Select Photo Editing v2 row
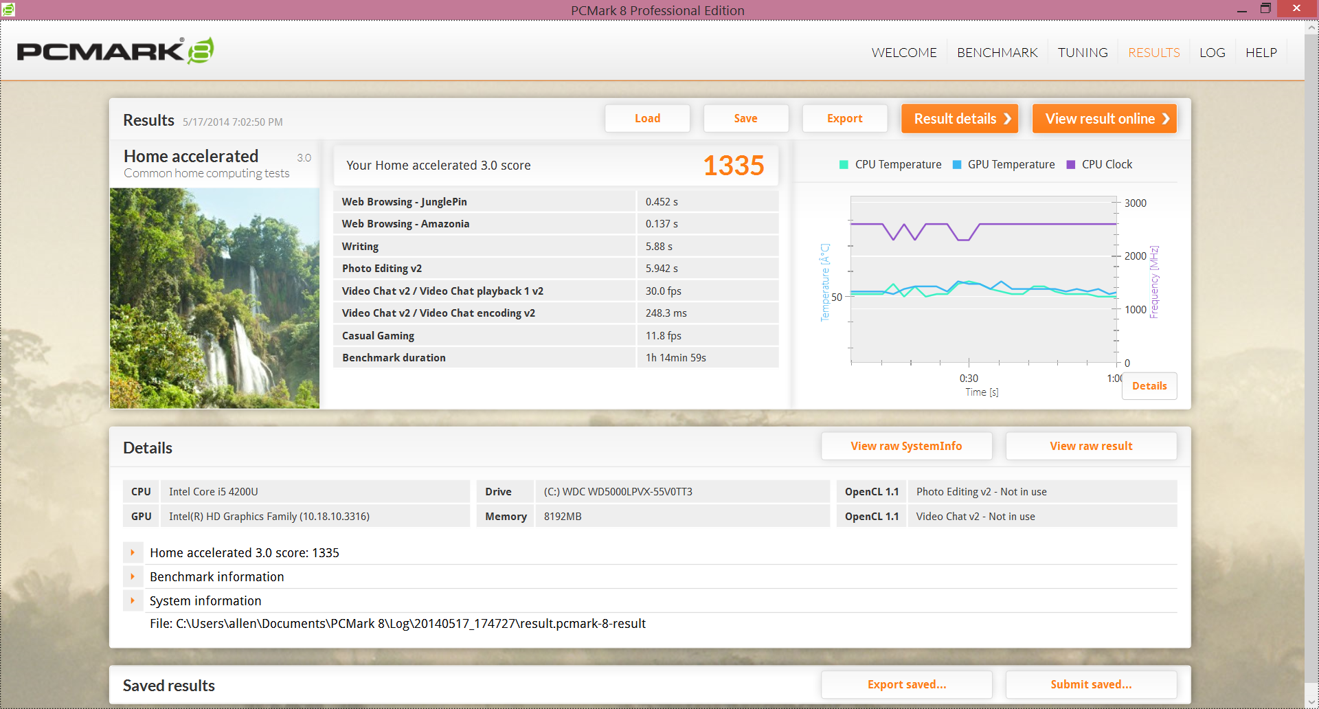This screenshot has height=709, width=1319. point(556,269)
